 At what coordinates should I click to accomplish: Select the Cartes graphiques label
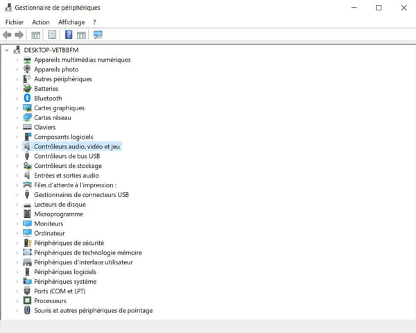coord(59,108)
